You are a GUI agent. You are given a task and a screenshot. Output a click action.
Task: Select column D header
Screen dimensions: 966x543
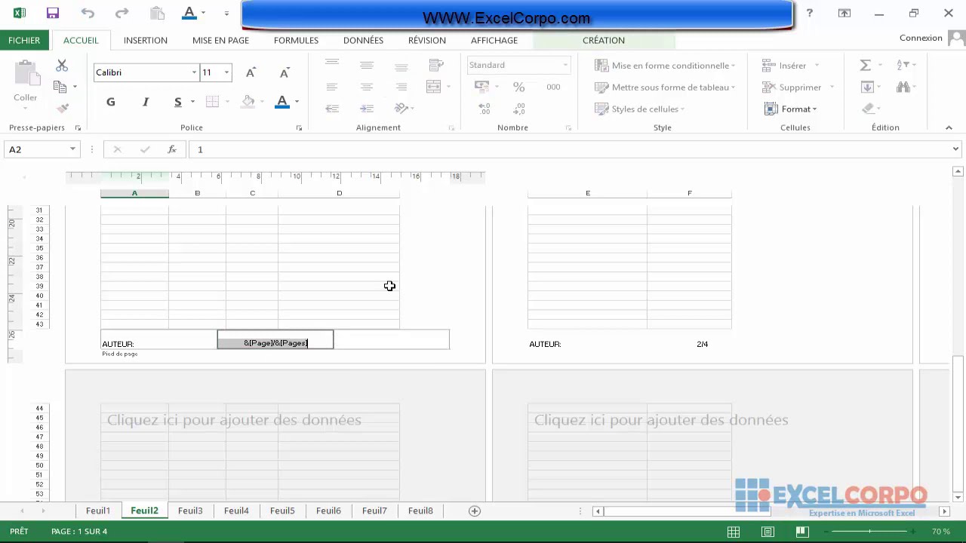(339, 193)
